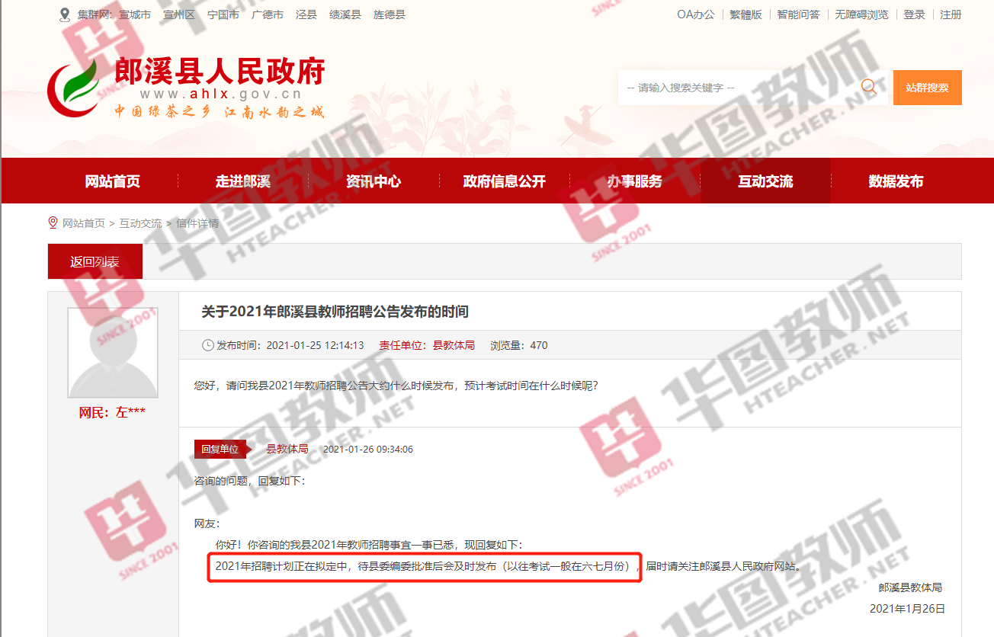Click the location pin icon beside 集群网

[65, 14]
